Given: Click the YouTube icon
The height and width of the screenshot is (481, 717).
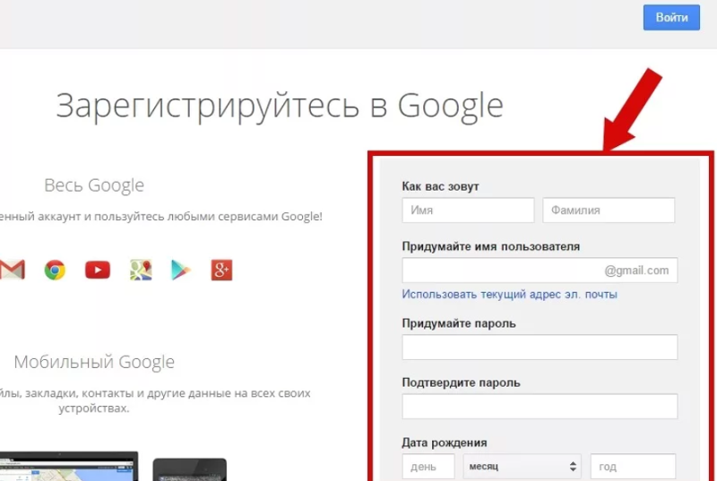Looking at the screenshot, I should tap(98, 270).
